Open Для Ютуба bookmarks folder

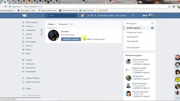[102, 11]
